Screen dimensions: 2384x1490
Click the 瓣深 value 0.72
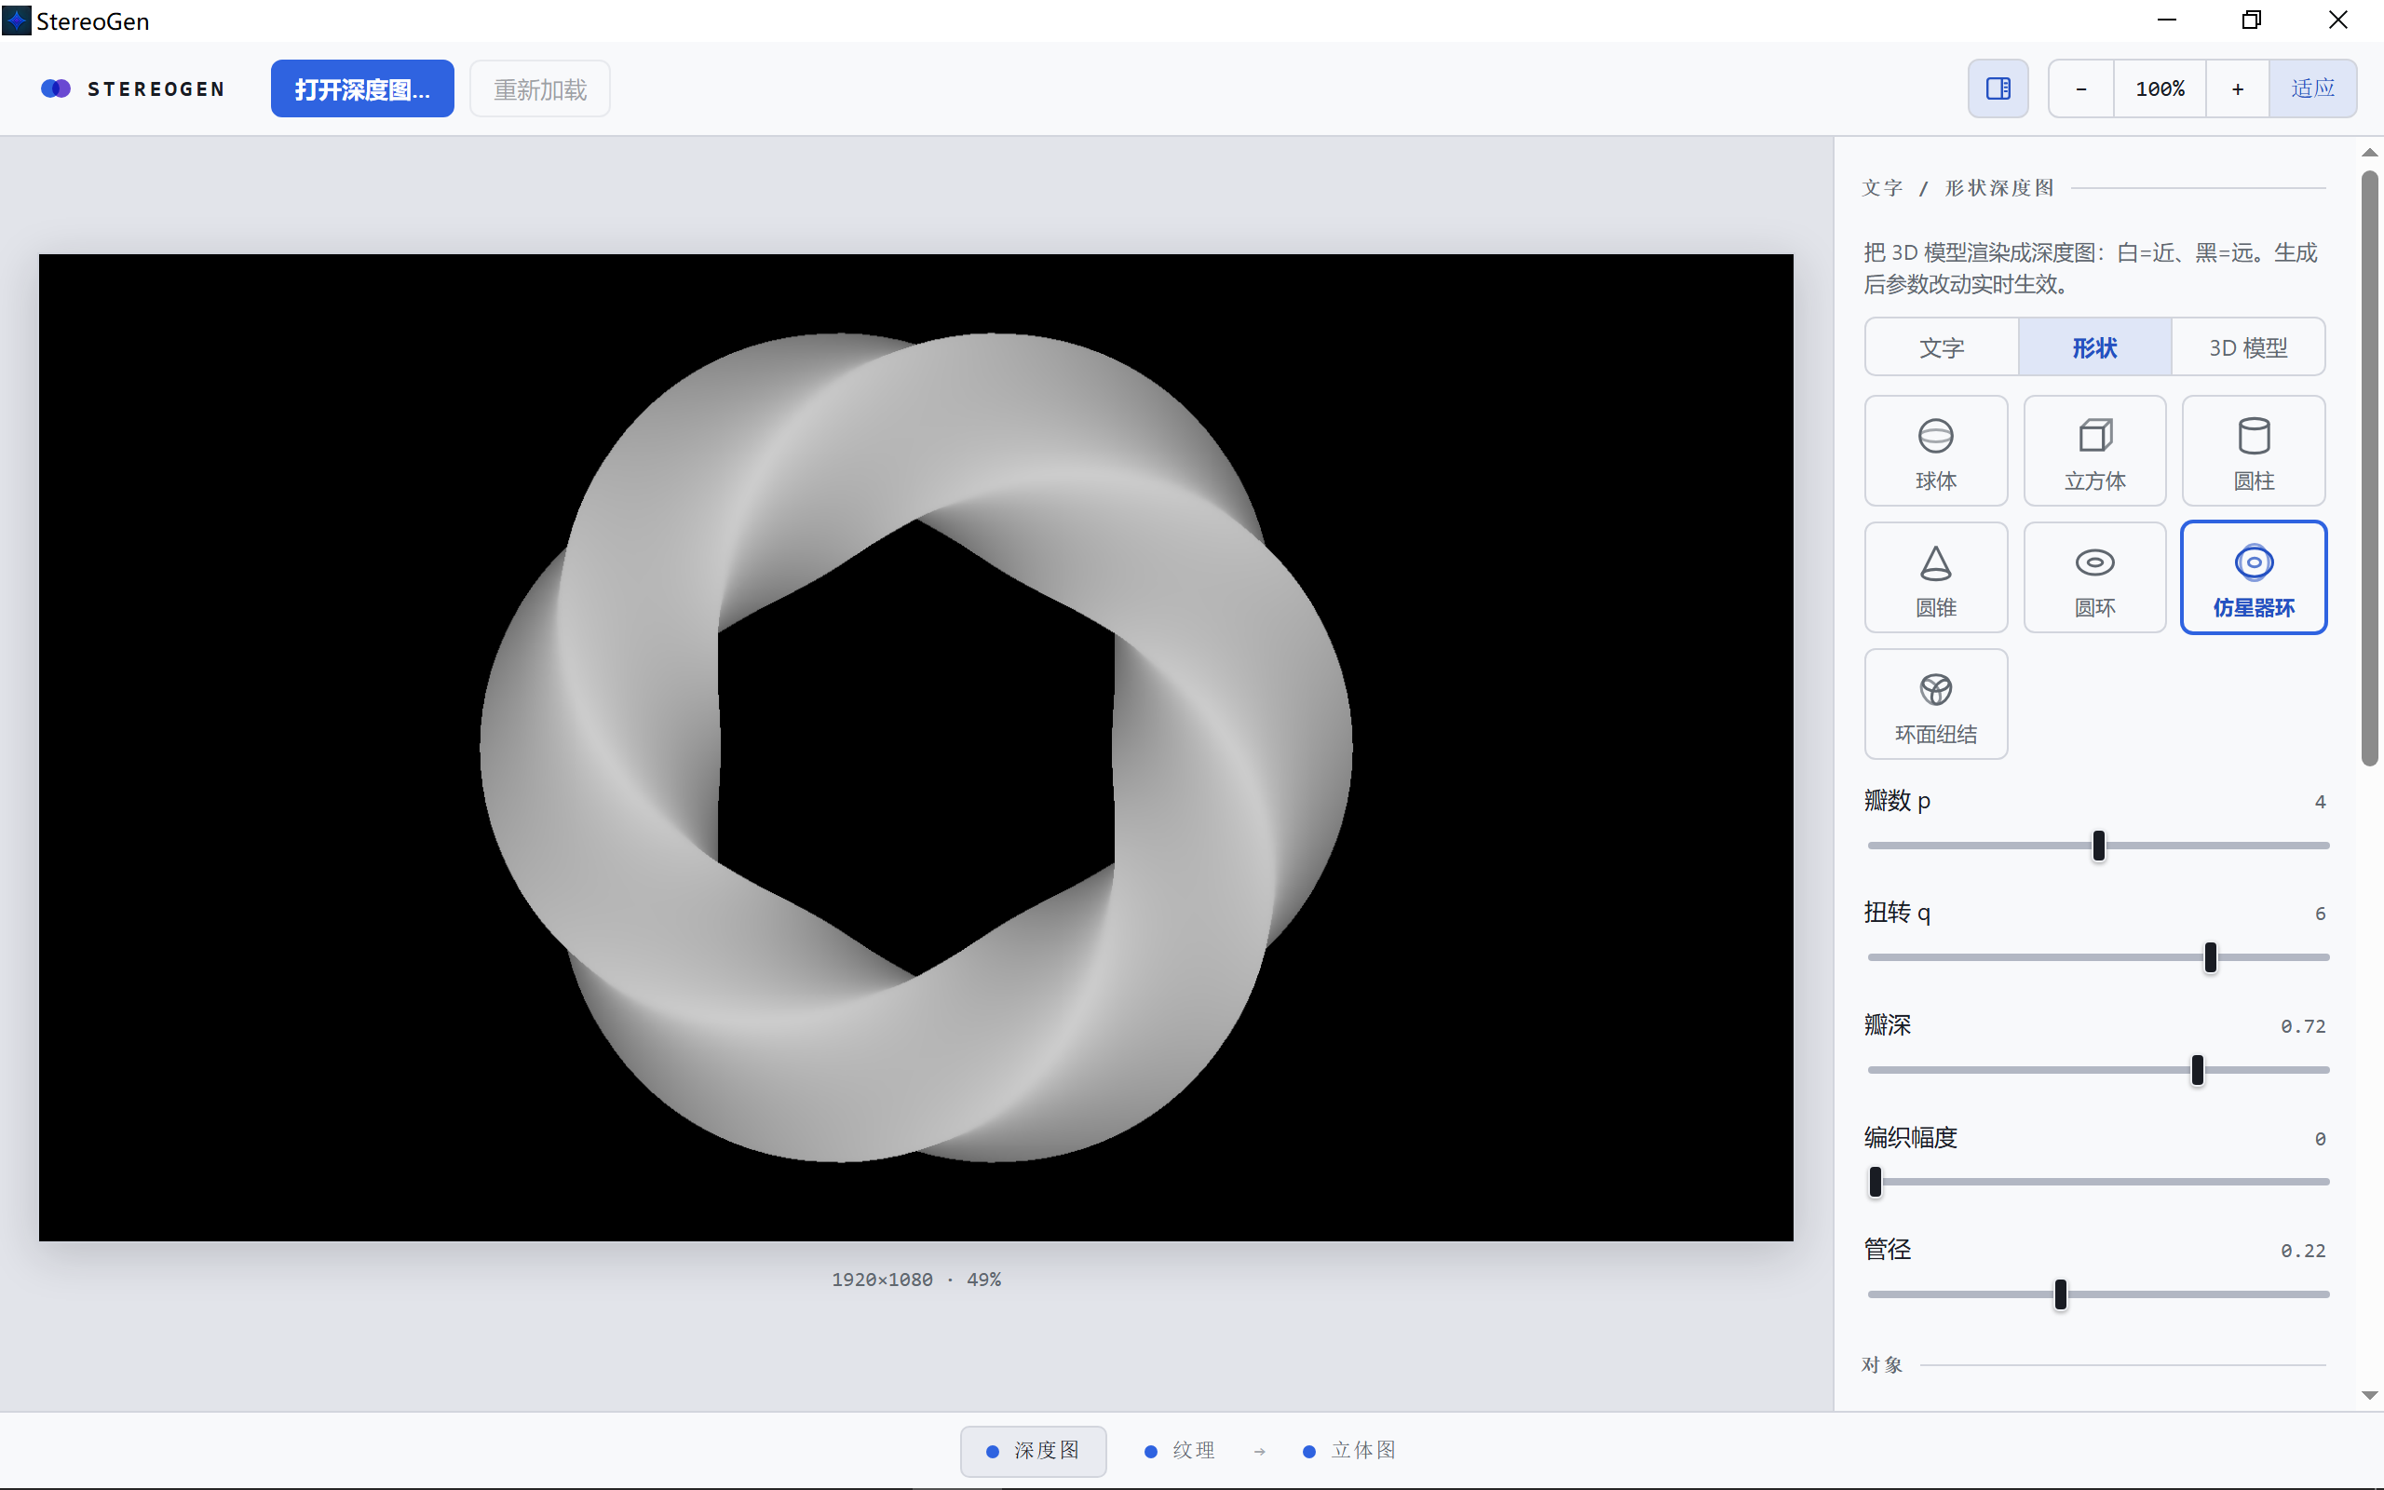pyautogui.click(x=2303, y=1027)
